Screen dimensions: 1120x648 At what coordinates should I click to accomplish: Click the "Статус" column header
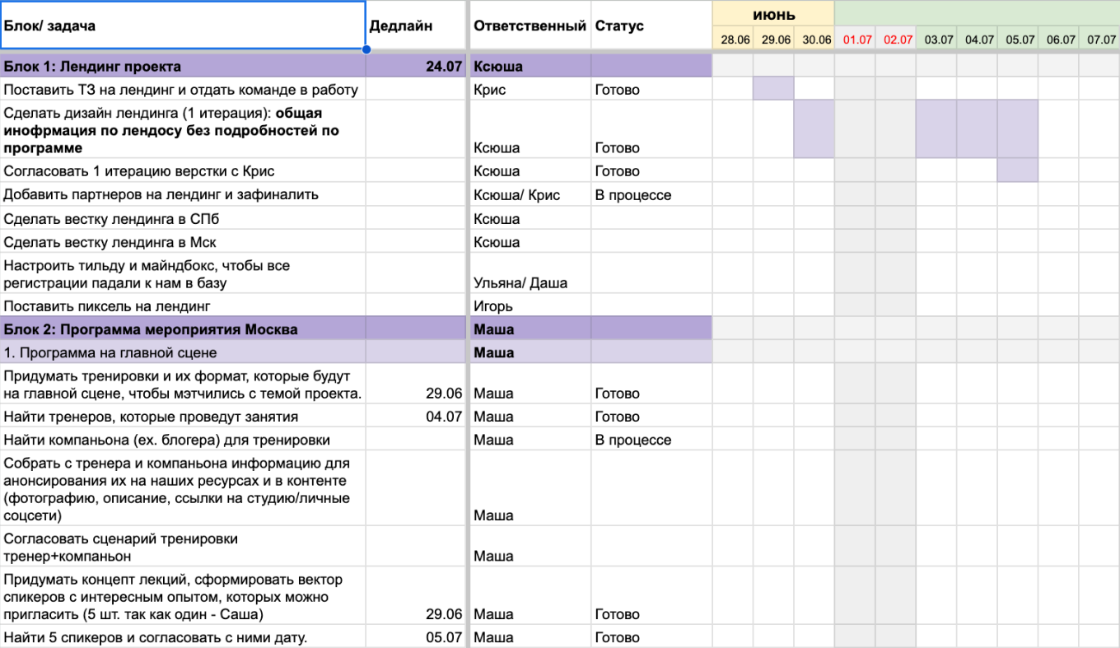coord(651,26)
